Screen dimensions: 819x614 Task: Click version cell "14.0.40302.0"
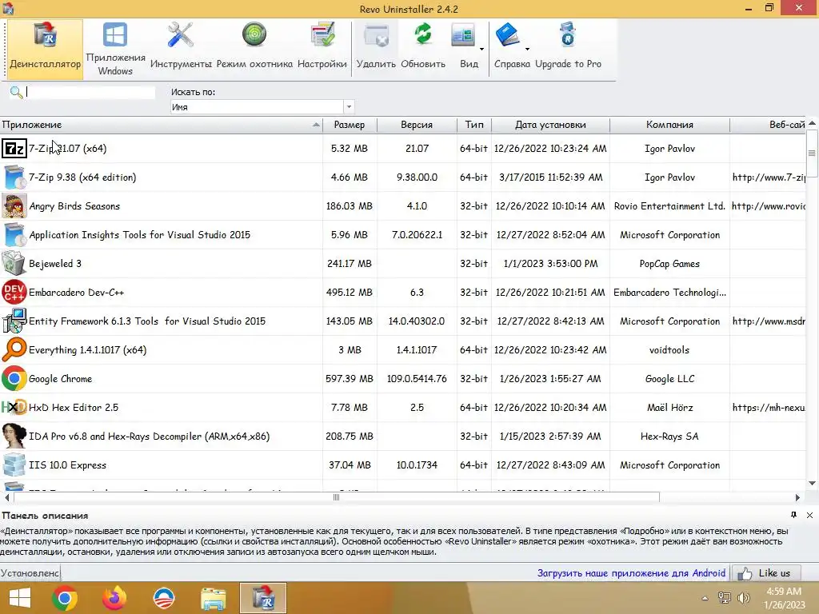(417, 321)
